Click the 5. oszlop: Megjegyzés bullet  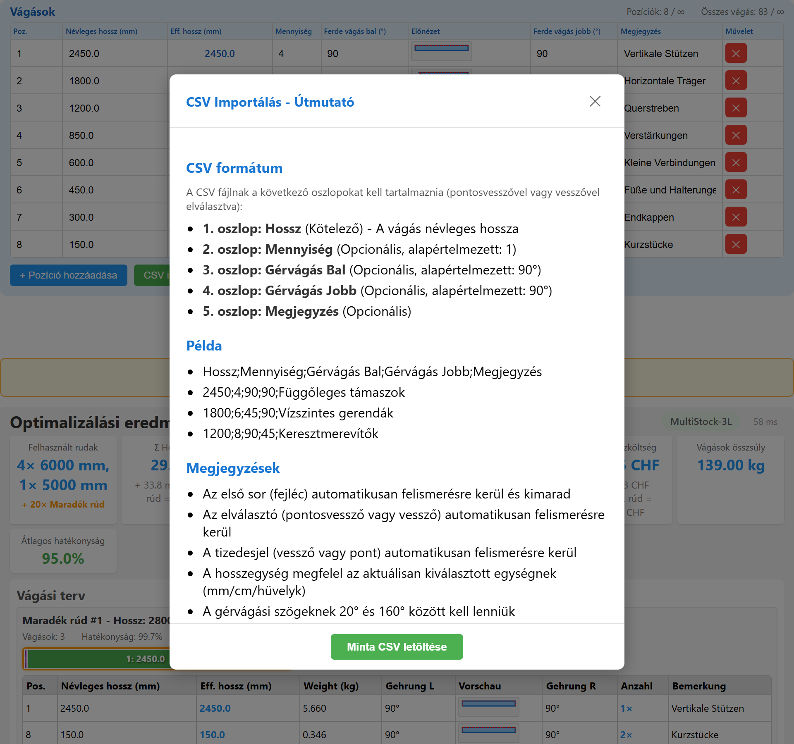click(307, 311)
